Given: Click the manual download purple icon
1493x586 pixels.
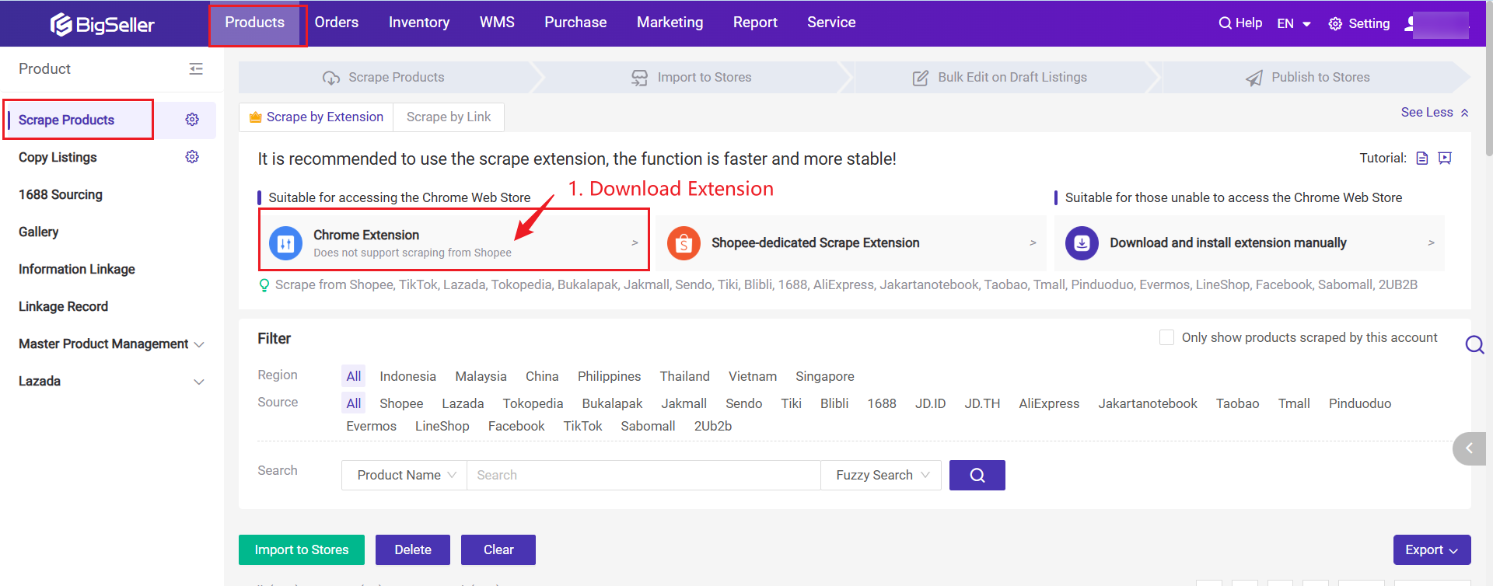Looking at the screenshot, I should (1082, 243).
